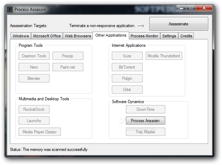
Task: Select the Blender button
Action: (x=34, y=78)
